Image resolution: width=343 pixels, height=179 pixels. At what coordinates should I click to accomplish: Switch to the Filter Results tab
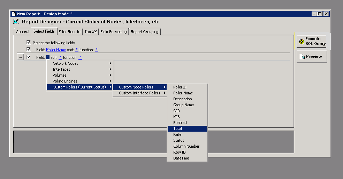click(70, 32)
